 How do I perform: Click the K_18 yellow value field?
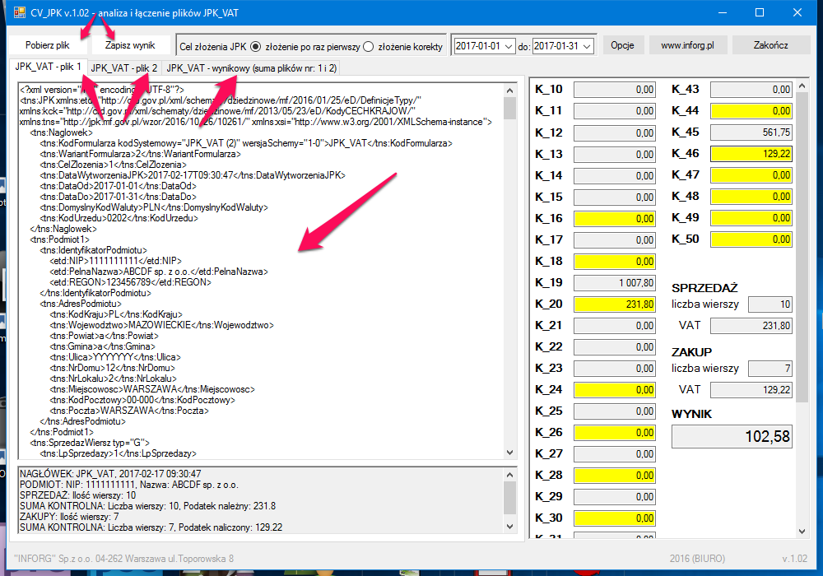(x=615, y=261)
